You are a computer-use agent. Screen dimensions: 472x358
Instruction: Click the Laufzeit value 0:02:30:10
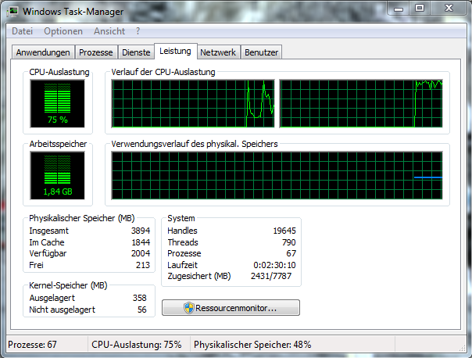pos(274,265)
